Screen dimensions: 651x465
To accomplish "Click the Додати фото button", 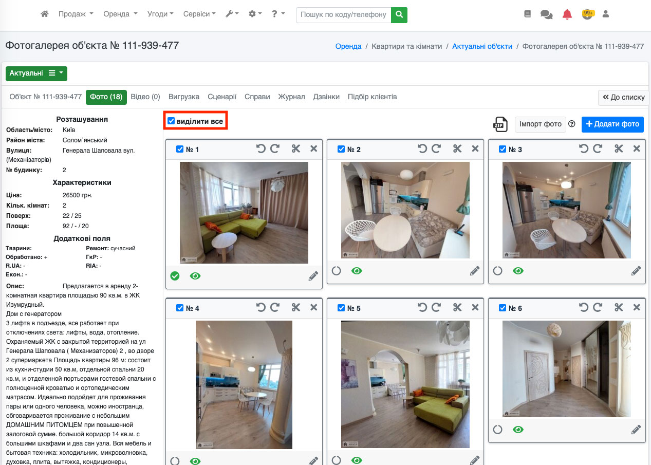I will click(x=612, y=124).
